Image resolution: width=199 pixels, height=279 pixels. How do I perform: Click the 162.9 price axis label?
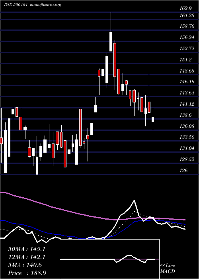185,8
